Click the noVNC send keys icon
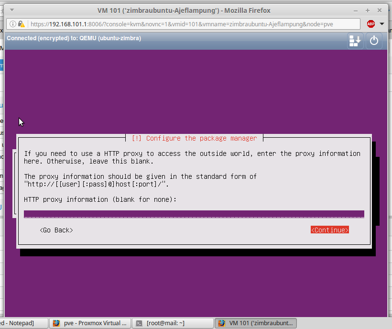 pos(355,41)
